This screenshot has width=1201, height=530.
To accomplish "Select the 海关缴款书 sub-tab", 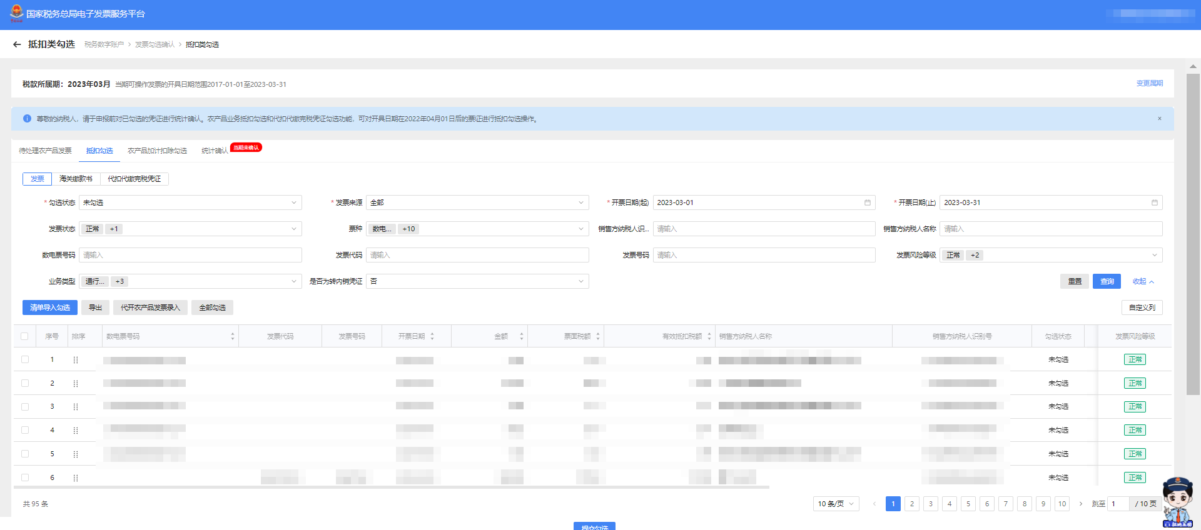I will point(76,179).
